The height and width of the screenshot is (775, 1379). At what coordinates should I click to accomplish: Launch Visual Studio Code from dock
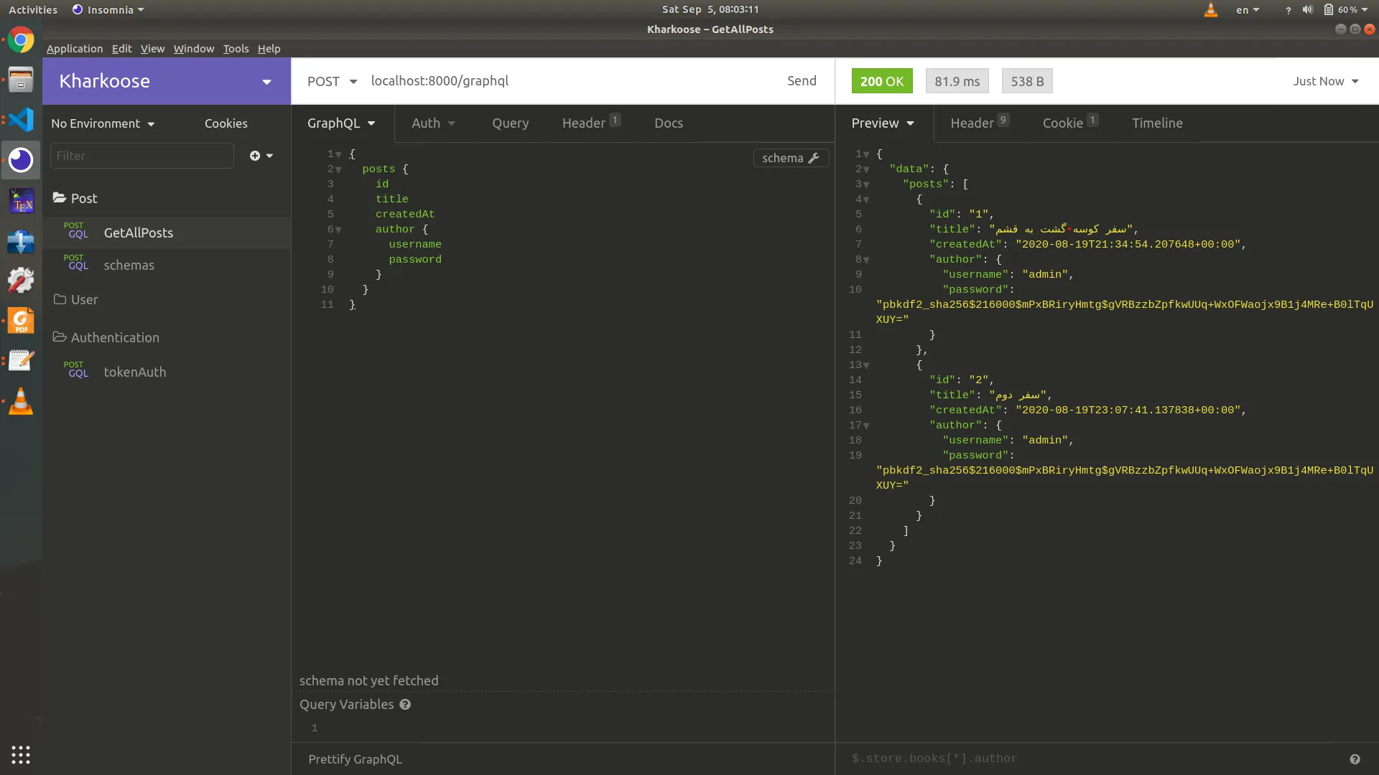pyautogui.click(x=21, y=120)
